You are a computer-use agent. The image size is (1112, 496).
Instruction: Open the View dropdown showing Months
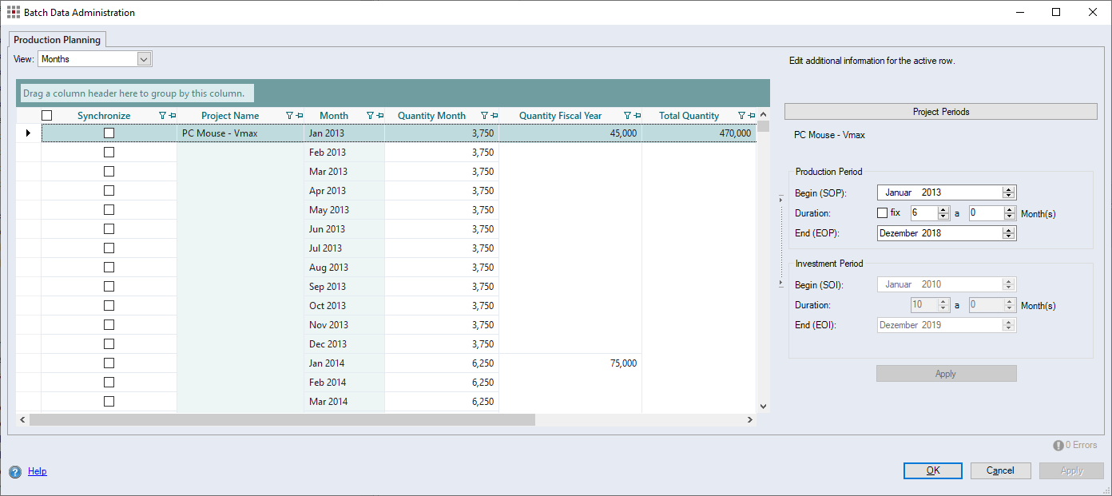[144, 59]
